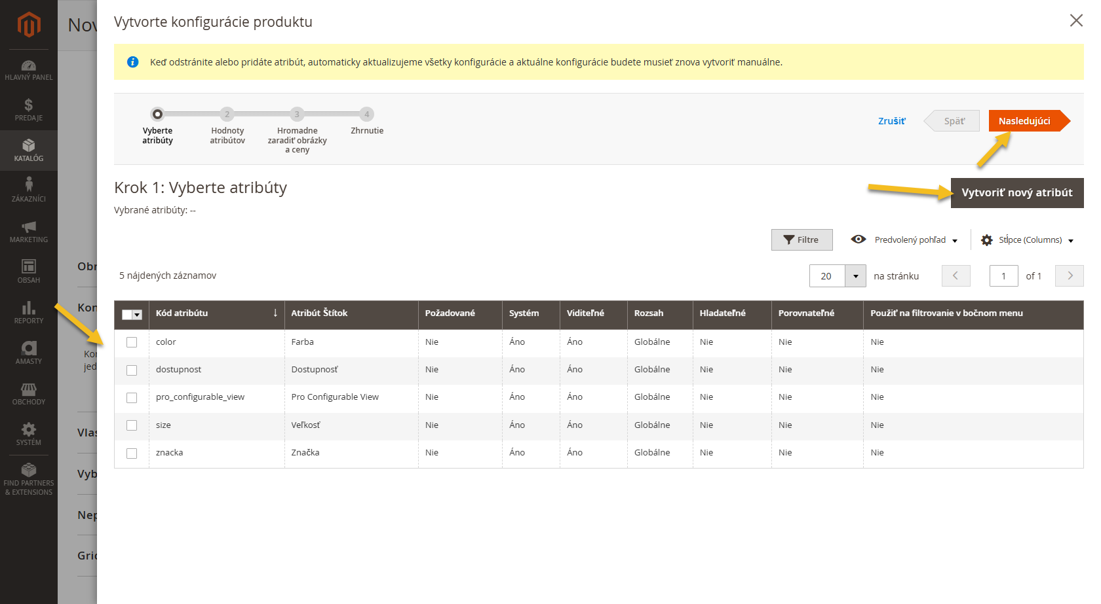Tick the znacka attribute checkbox

click(x=132, y=453)
